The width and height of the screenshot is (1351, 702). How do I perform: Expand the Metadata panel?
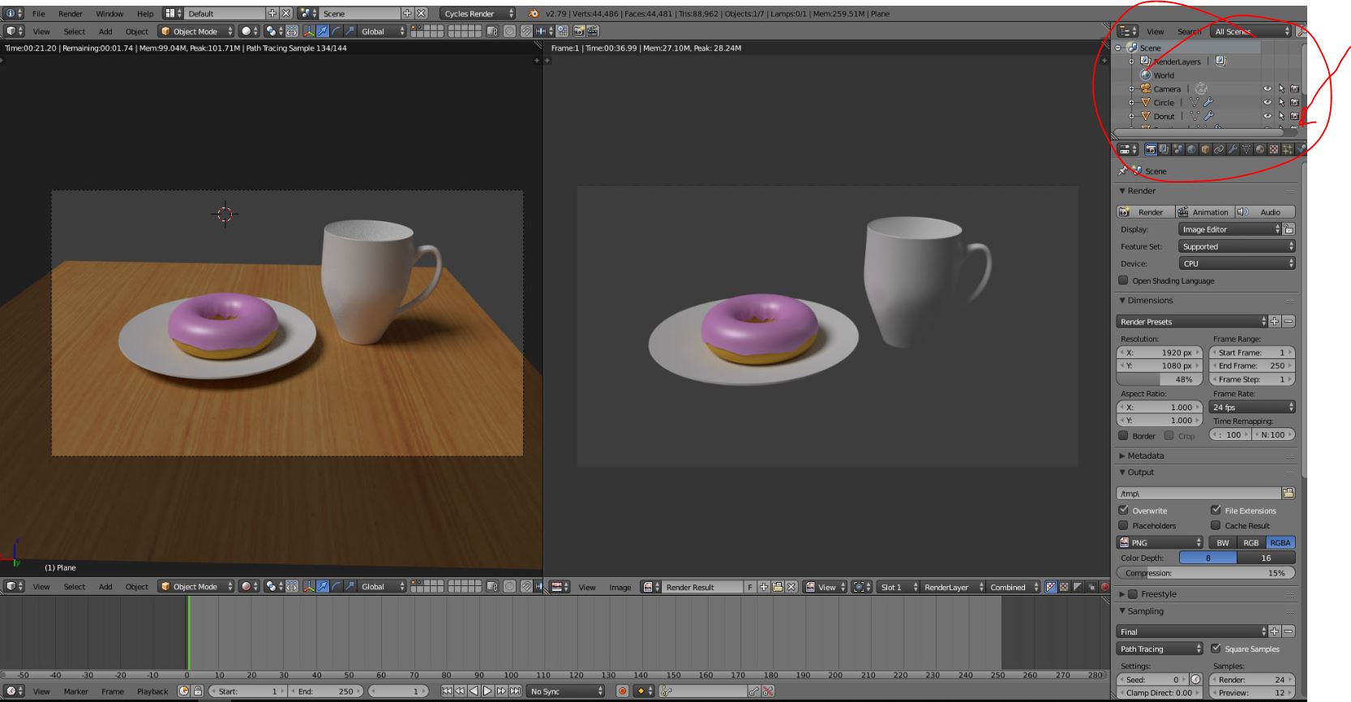pos(1146,456)
